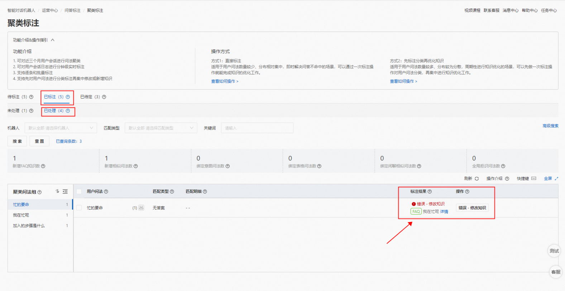The width and height of the screenshot is (565, 291).
Task: Tick the checkbox for 忙的要命 row
Action: (79, 208)
